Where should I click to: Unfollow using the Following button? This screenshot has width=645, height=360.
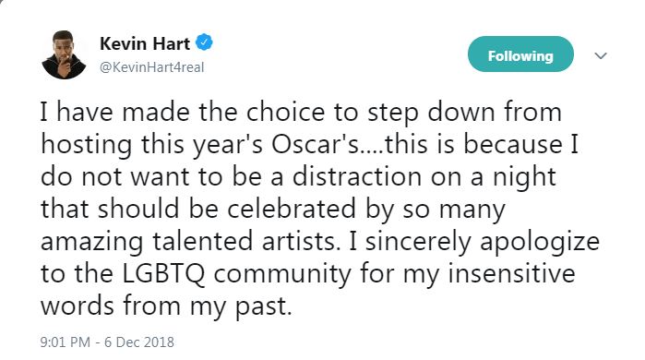point(520,54)
